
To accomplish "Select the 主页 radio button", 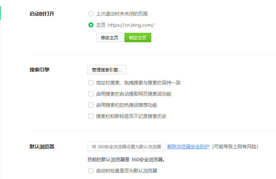I will 91,25.
